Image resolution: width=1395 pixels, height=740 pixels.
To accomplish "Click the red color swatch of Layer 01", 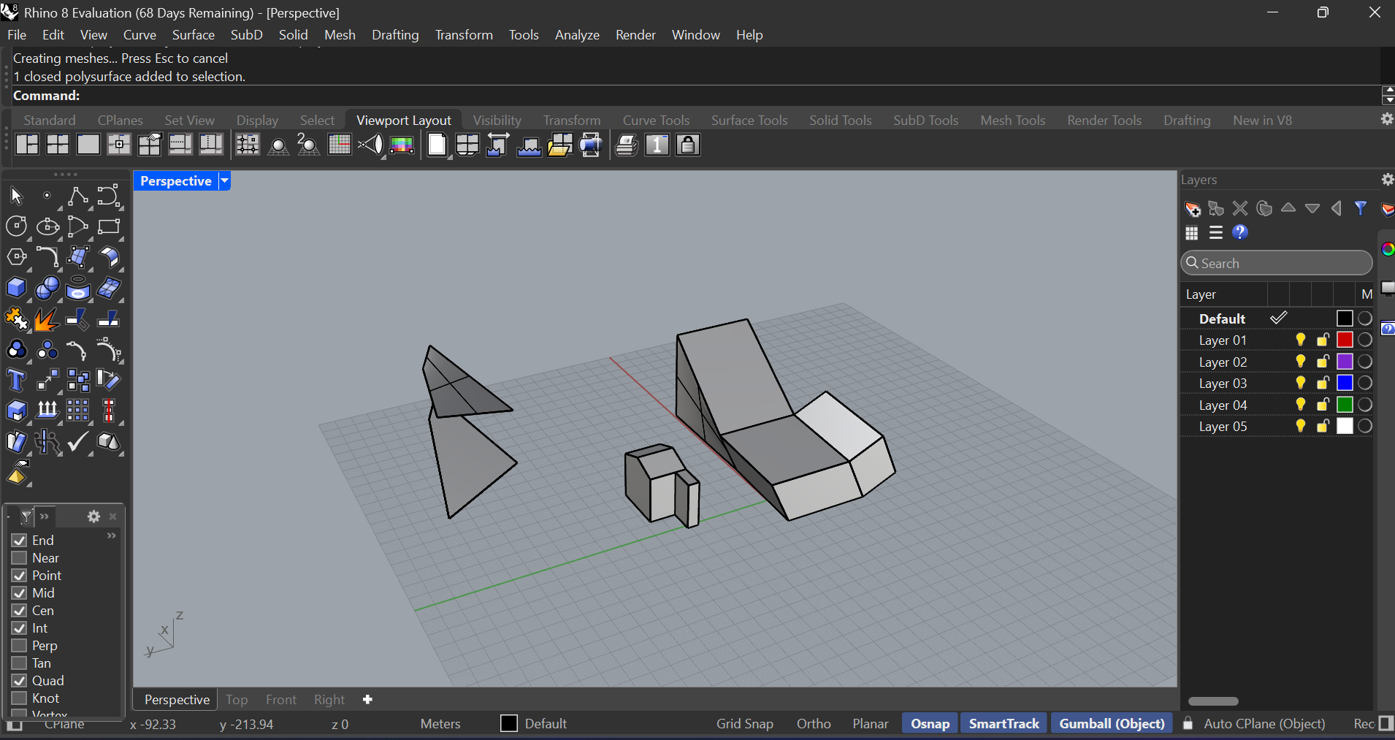I will (x=1345, y=340).
